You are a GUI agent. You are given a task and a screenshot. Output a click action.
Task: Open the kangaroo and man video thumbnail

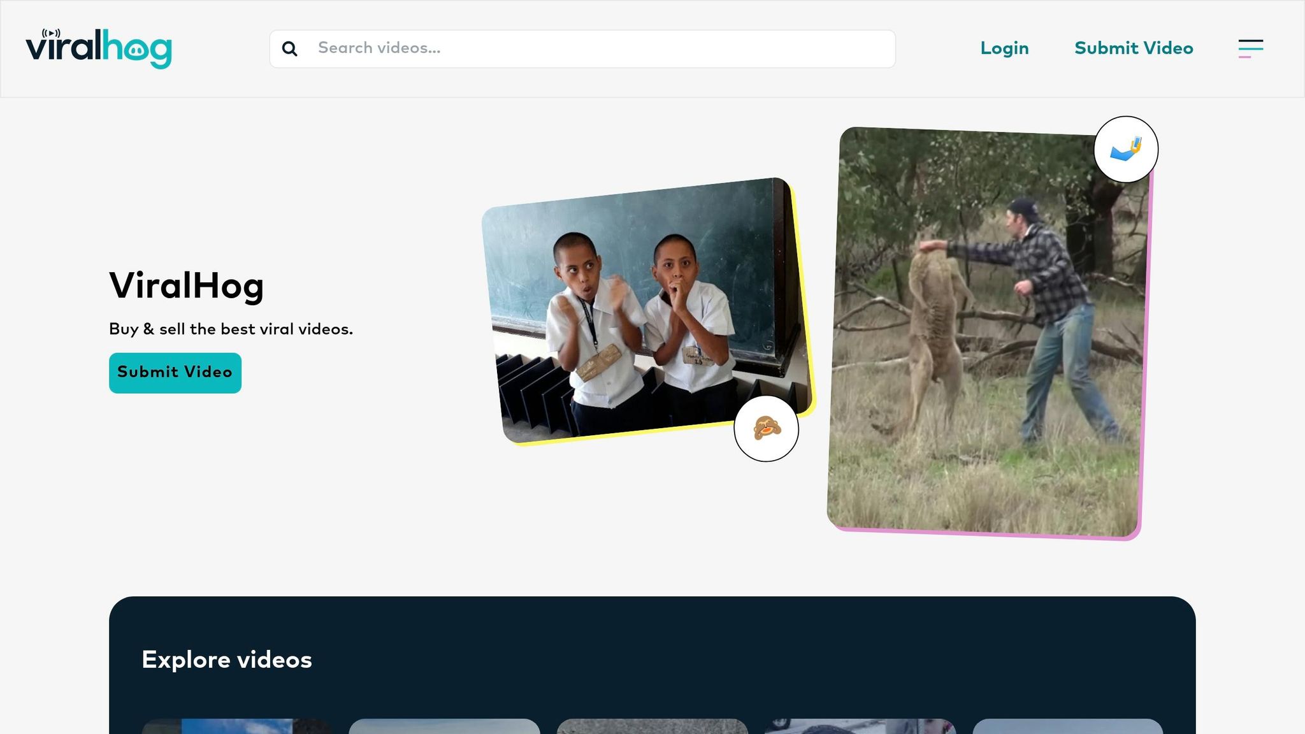coord(990,333)
